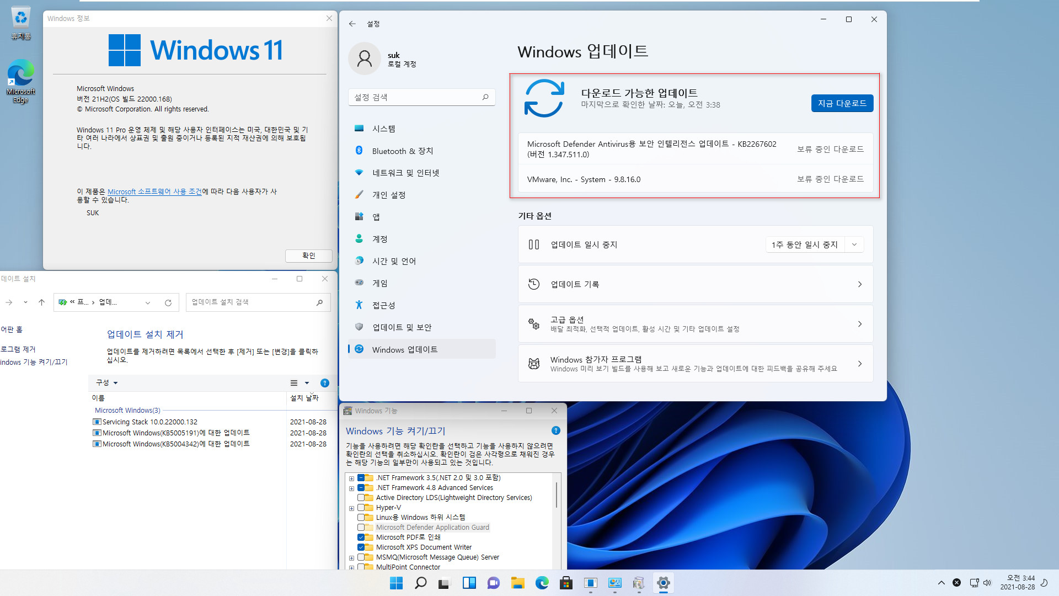Open taskbar Search

420,583
